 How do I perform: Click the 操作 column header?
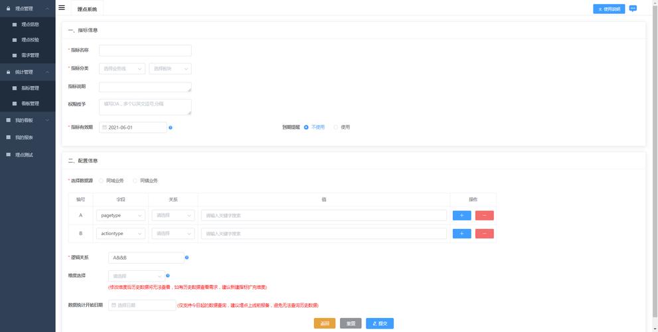(x=473, y=200)
